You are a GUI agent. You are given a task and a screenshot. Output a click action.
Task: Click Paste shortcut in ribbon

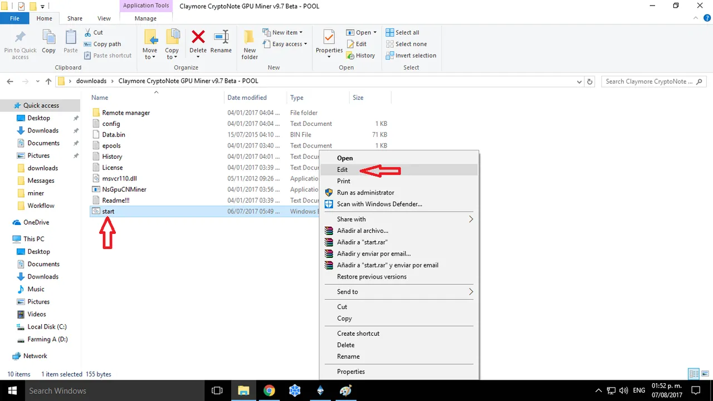pyautogui.click(x=108, y=55)
